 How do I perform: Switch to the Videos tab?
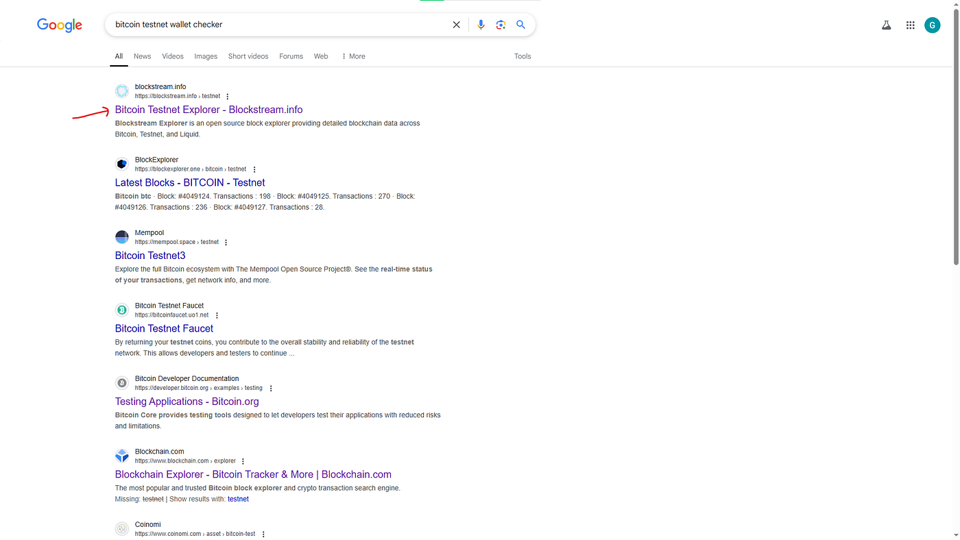pos(173,56)
